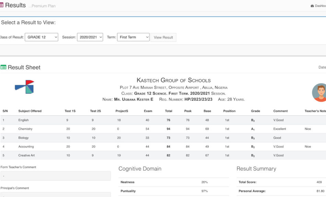The image size is (326, 197).
Task: Open the Class of Result dropdown
Action: click(41, 37)
